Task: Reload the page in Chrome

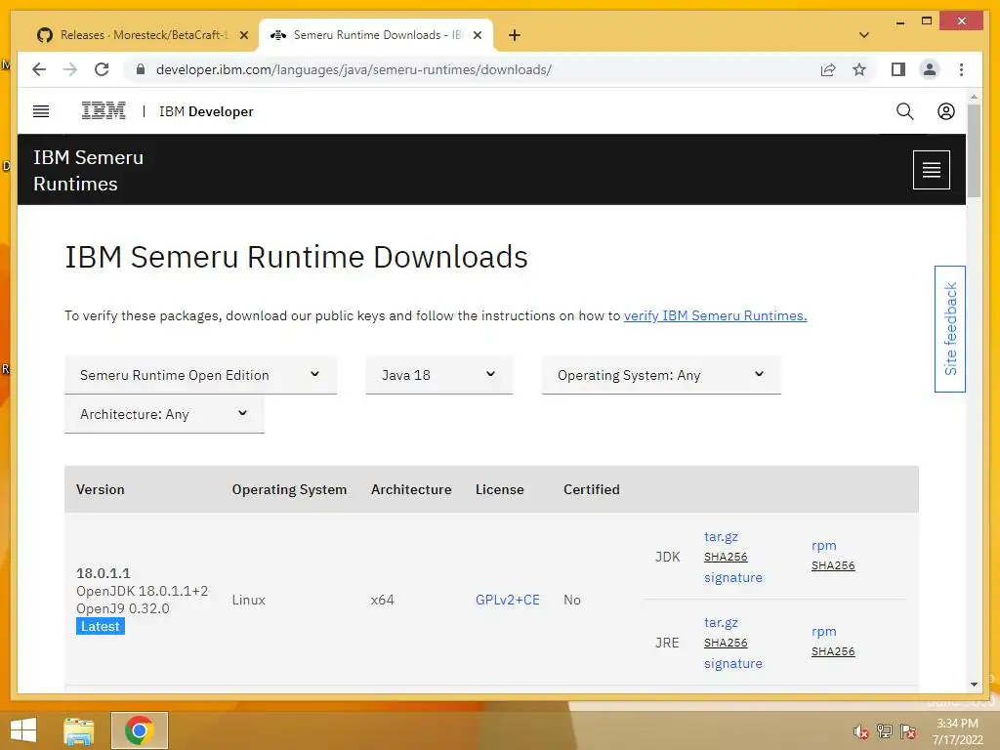Action: (102, 69)
